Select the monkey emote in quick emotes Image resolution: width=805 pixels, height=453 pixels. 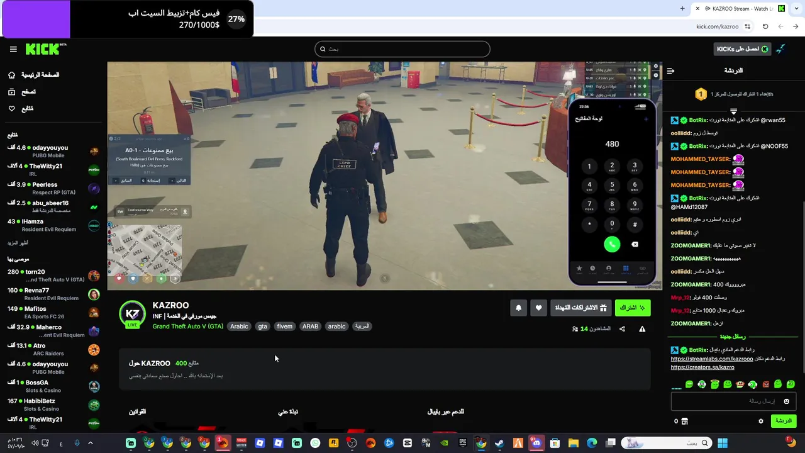(740, 384)
